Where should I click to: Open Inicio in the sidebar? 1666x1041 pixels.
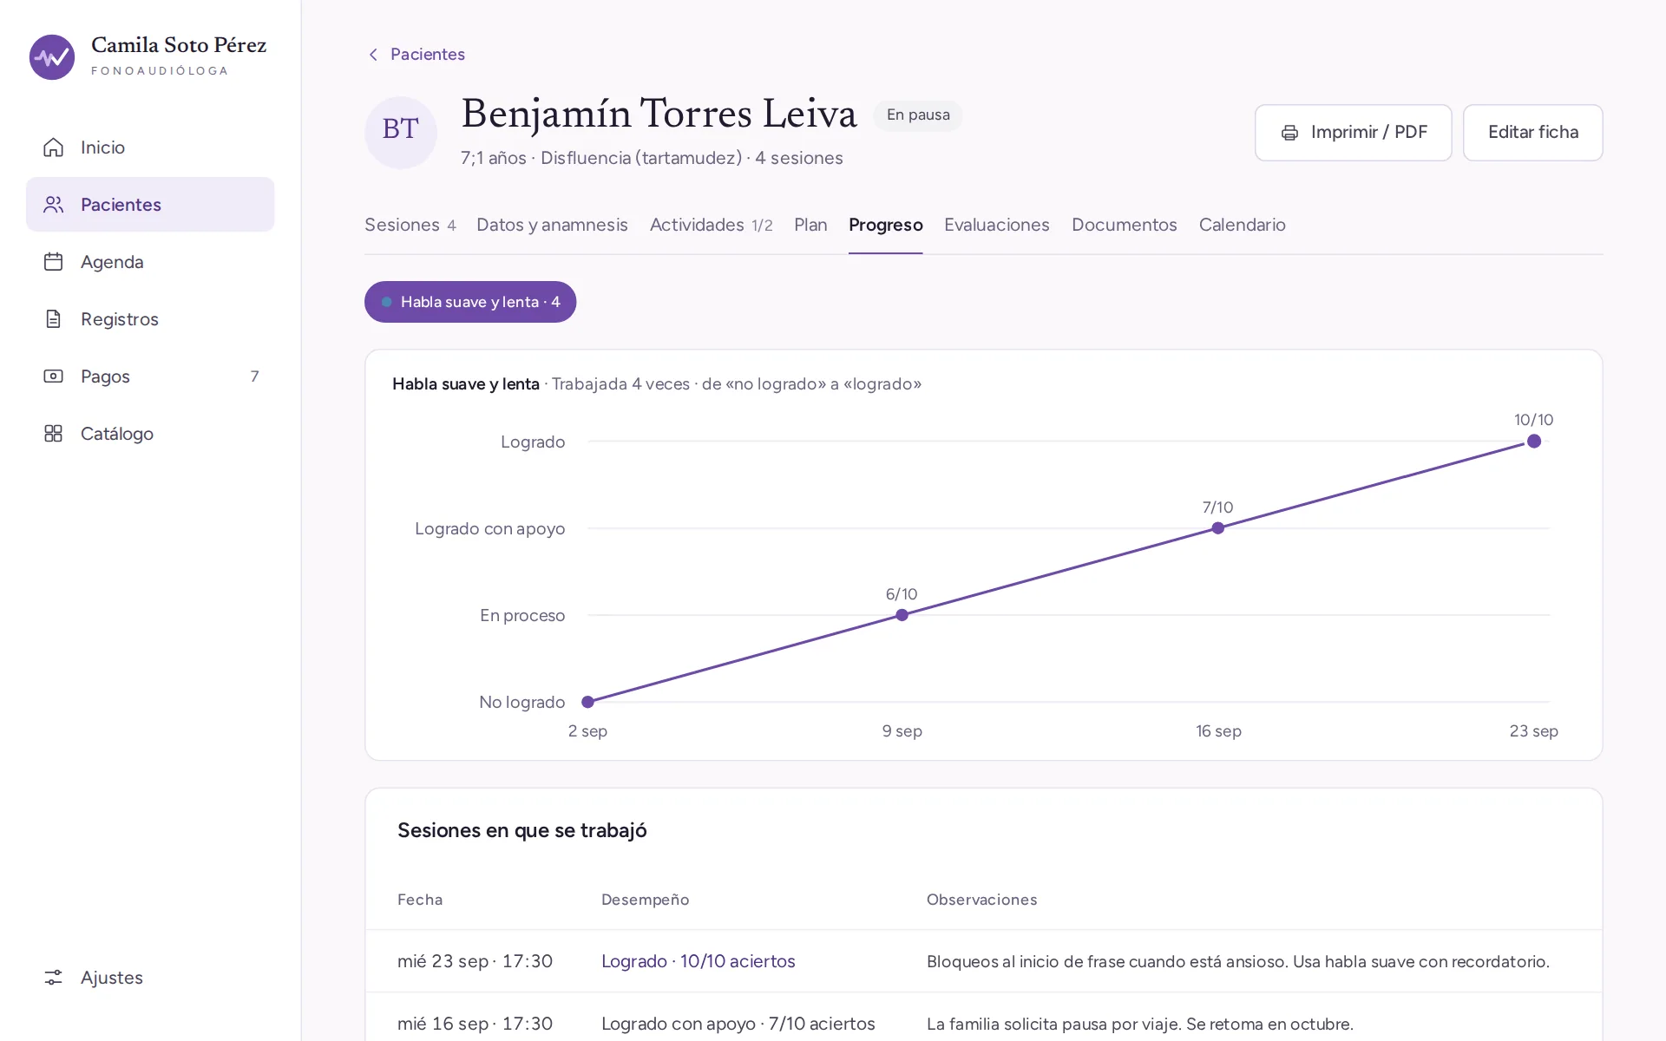coord(150,147)
